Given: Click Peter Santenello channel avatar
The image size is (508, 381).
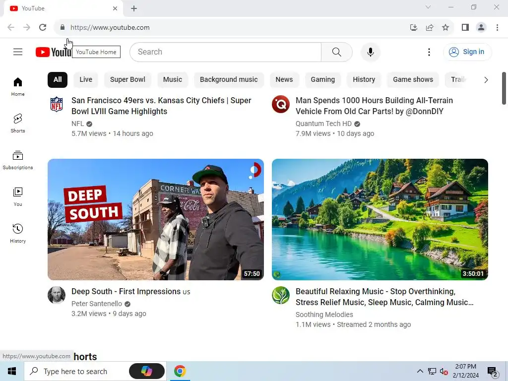Looking at the screenshot, I should (x=57, y=295).
